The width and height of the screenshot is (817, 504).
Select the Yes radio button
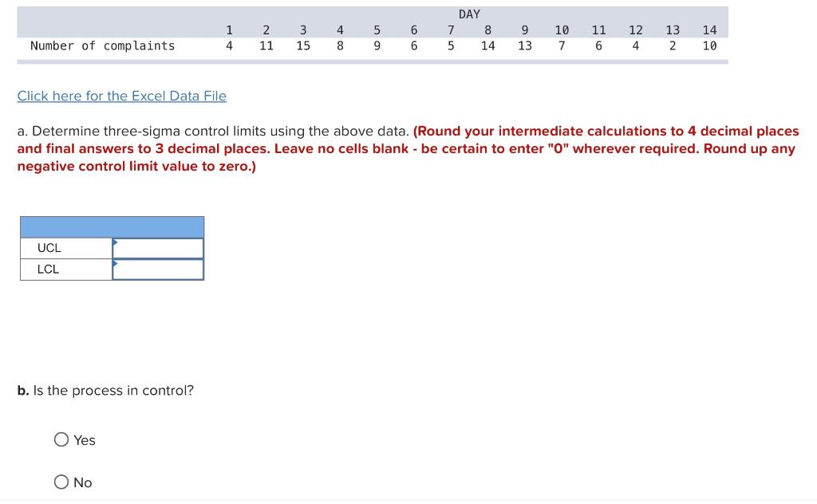click(x=61, y=439)
